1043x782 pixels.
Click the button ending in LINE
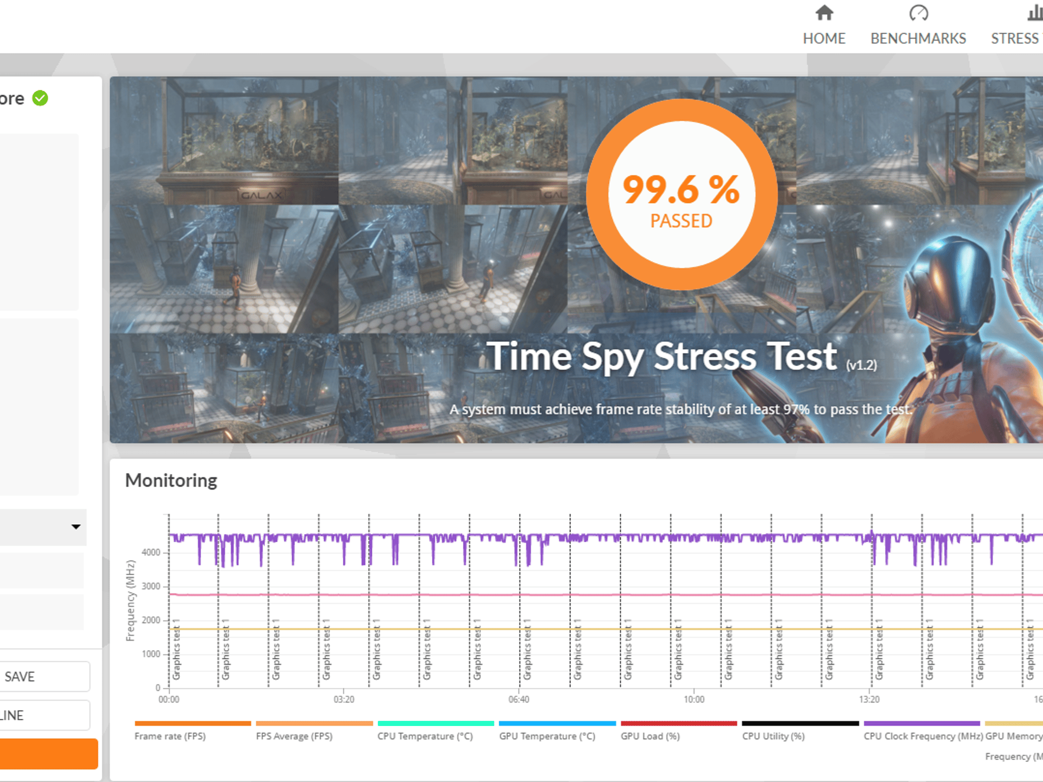pos(45,715)
